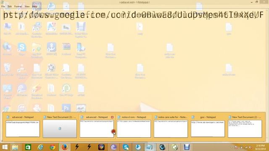Open the Recycle Bin desktop icon
Viewport: 269px width, 151px height.
(x=8, y=70)
